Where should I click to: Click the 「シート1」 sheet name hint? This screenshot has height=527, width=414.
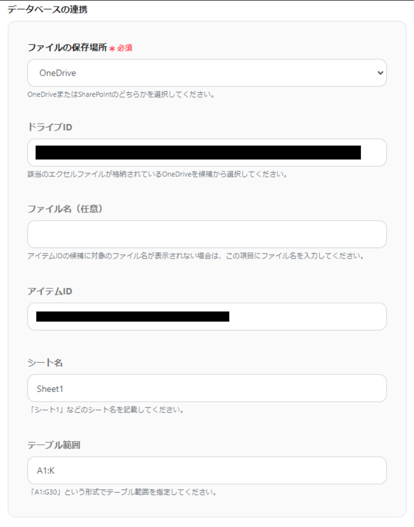click(x=106, y=410)
